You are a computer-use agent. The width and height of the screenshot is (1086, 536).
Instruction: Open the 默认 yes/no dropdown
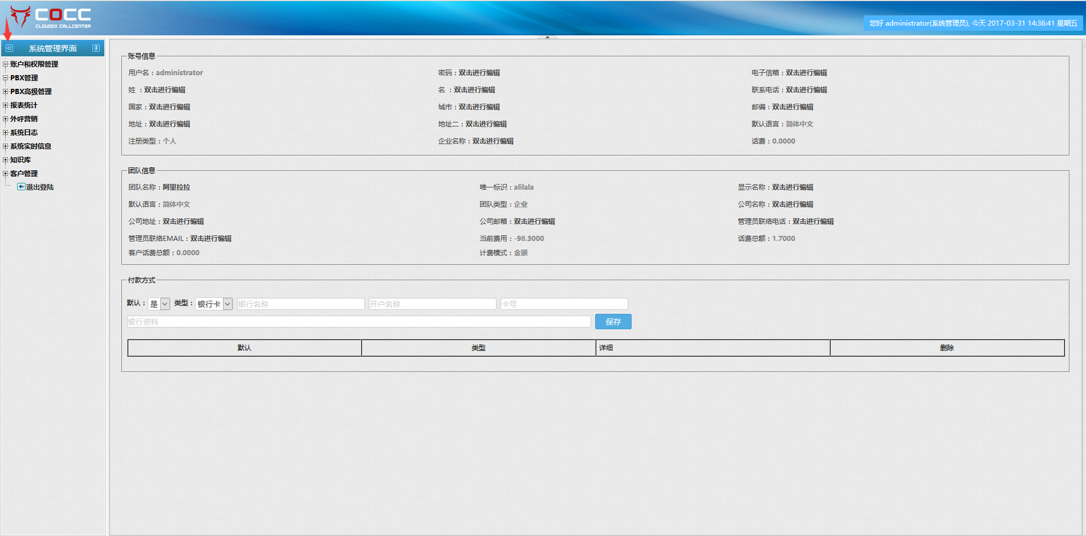click(159, 304)
